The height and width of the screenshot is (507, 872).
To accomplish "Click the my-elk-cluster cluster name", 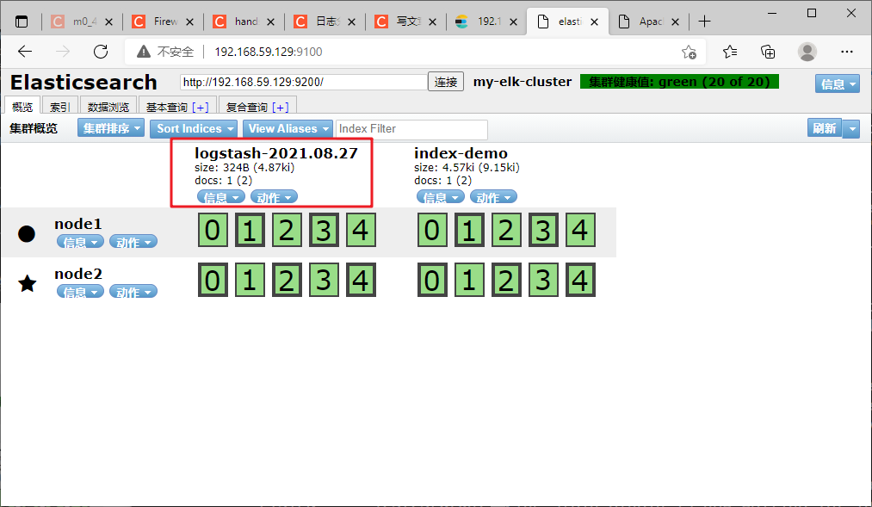I will point(523,82).
